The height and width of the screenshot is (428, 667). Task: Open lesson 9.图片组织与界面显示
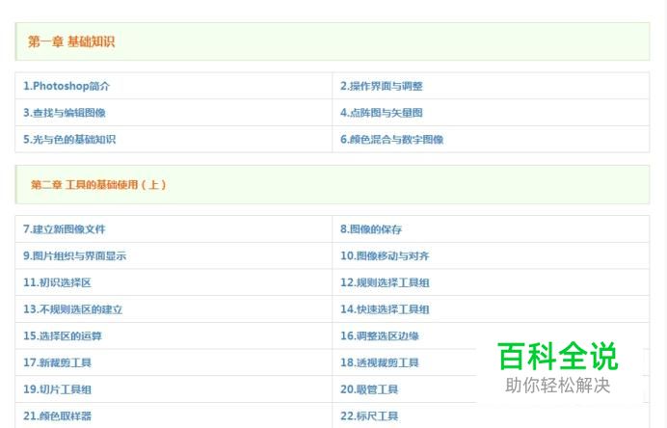pyautogui.click(x=74, y=256)
